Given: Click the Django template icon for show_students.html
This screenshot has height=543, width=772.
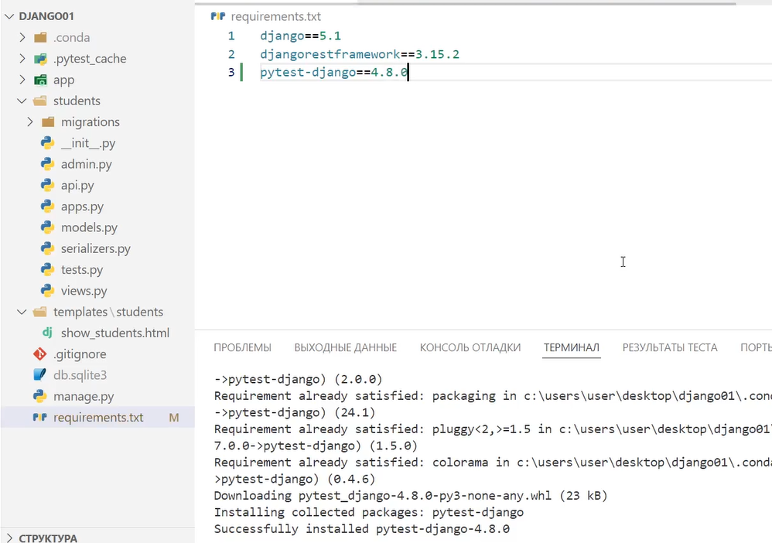Looking at the screenshot, I should pos(48,333).
